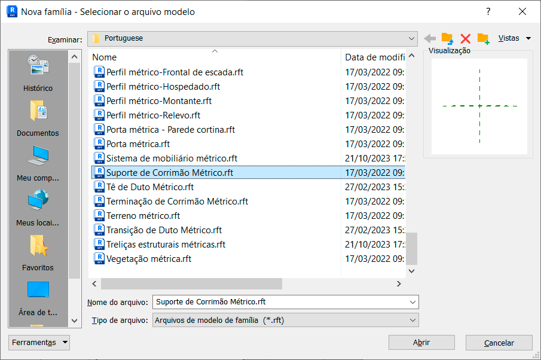Open the Documentos sidebar shortcut
541x360 pixels.
point(37,117)
